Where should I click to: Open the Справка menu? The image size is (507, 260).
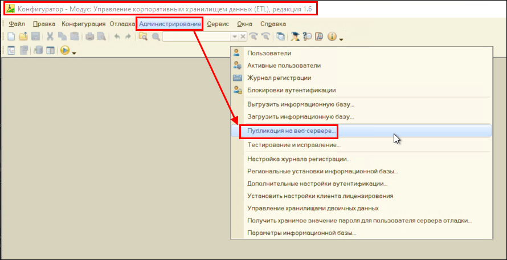coord(273,23)
